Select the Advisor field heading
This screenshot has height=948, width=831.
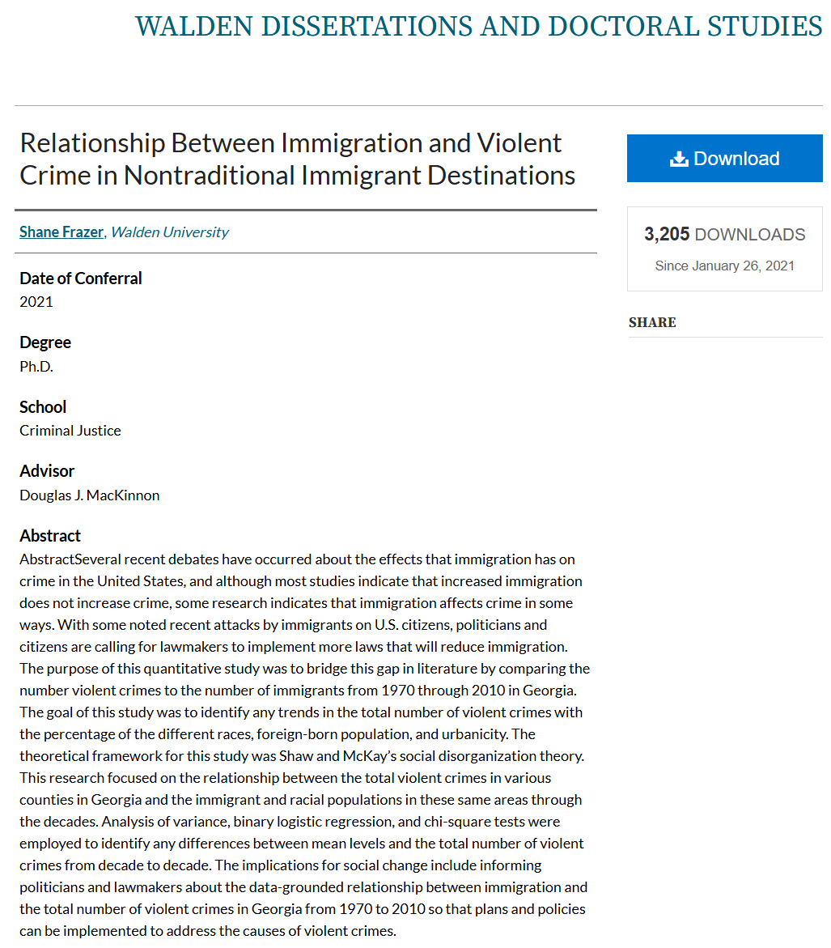coord(47,471)
